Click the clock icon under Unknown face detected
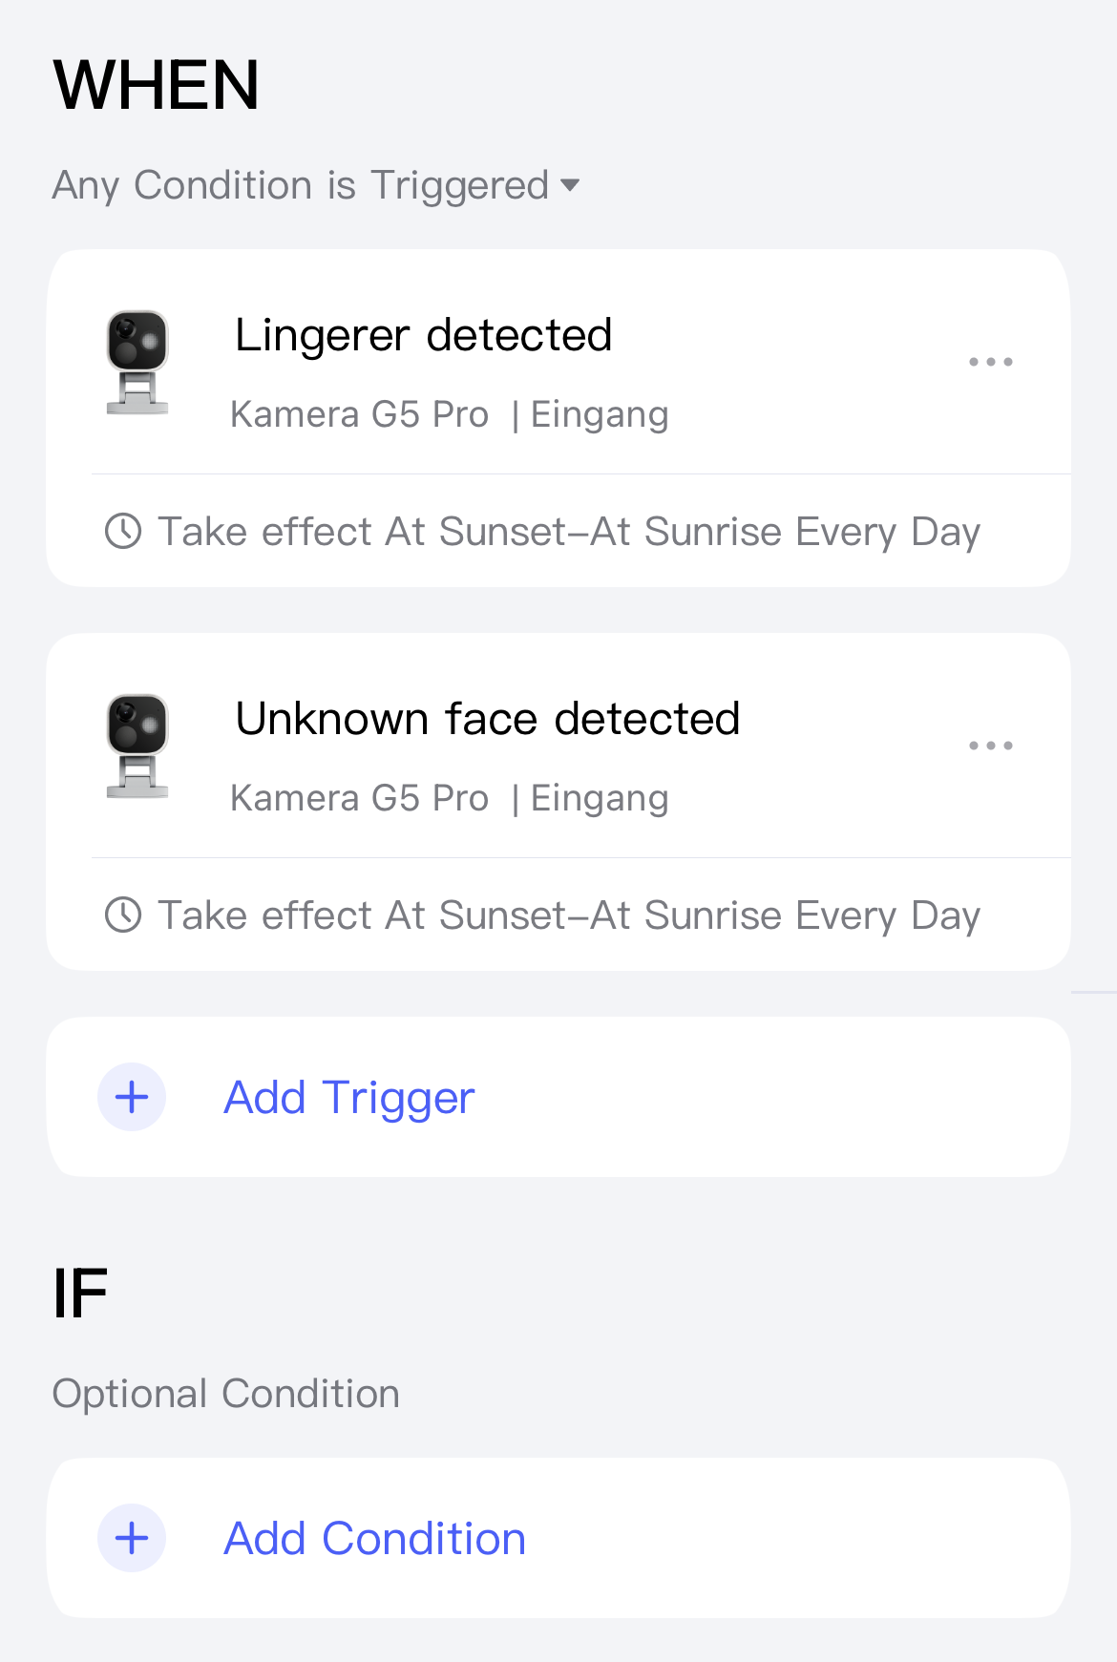This screenshot has width=1117, height=1662. pos(123,915)
